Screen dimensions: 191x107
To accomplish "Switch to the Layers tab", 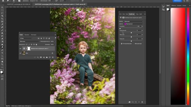I will tap(21, 35).
